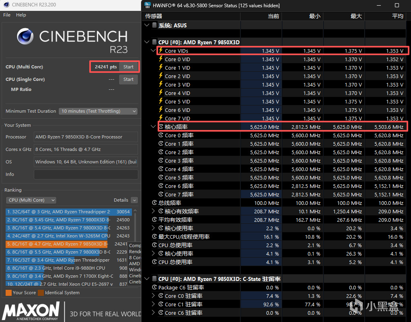Click the 传感器 column header
The image size is (411, 322).
[x=191, y=16]
